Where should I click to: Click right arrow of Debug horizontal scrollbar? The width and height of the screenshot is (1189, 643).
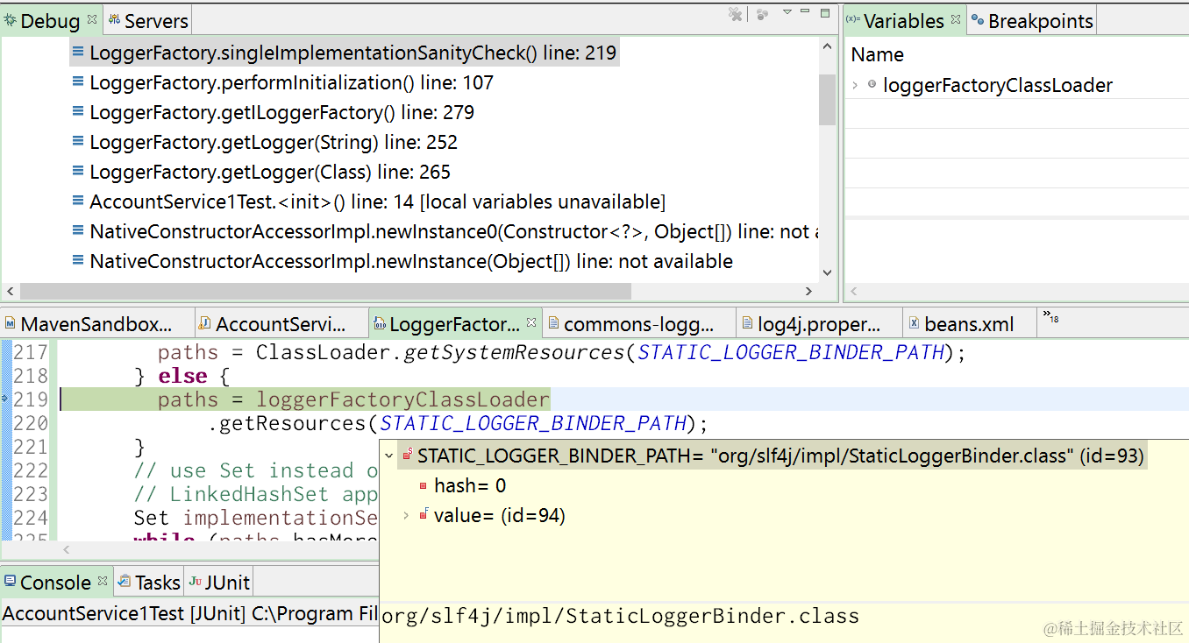point(809,291)
